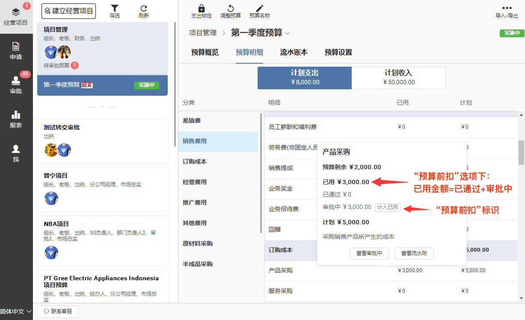
Task: Open the 我 profile section
Action: click(x=16, y=154)
